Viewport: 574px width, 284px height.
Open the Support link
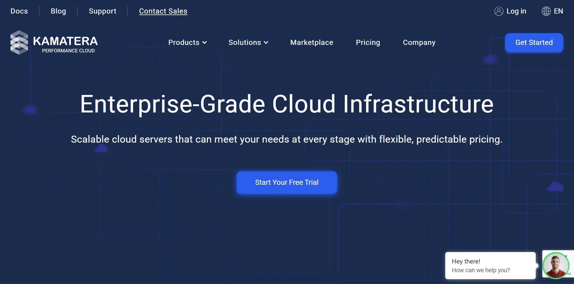pyautogui.click(x=102, y=11)
